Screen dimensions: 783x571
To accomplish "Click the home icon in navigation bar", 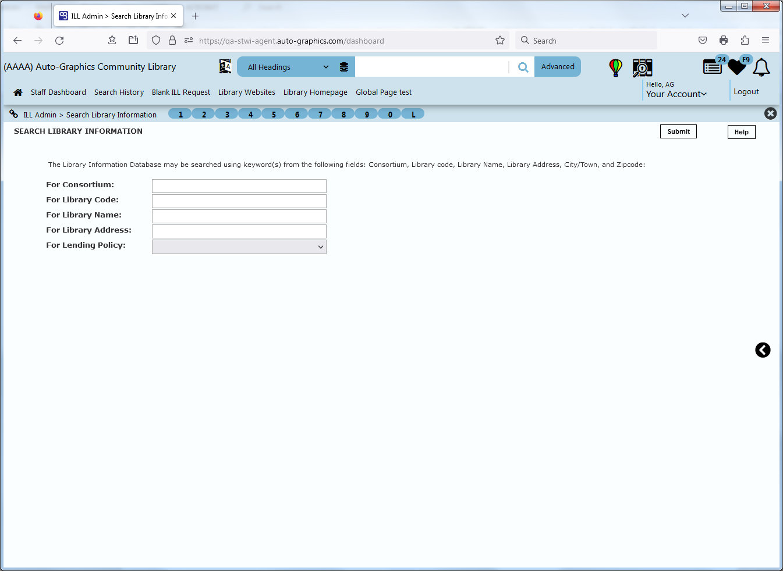I will [18, 92].
